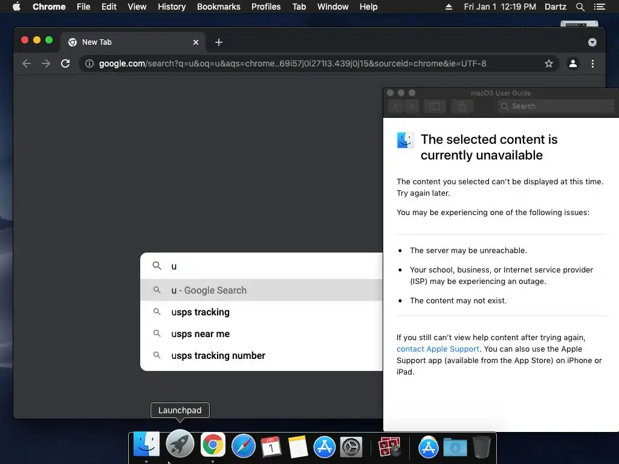This screenshot has height=464, width=619.
Task: Select 'usps tracking' suggestion
Action: coord(262,312)
